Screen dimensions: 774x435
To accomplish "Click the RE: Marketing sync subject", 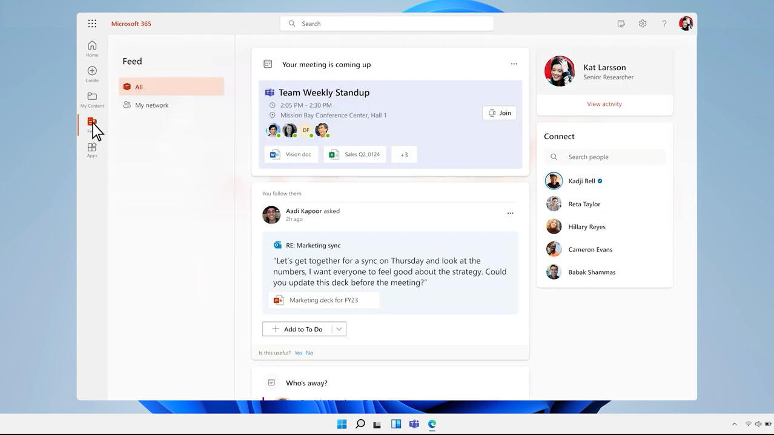I will pyautogui.click(x=313, y=245).
